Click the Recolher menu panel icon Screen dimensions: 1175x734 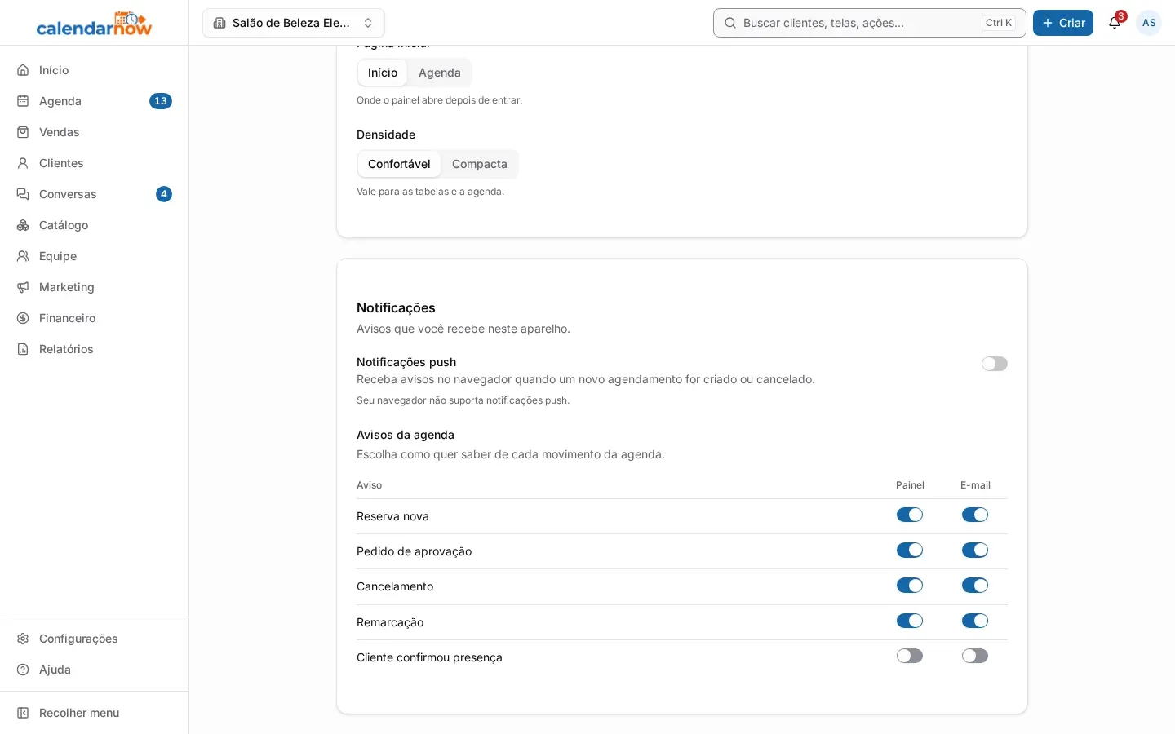tap(23, 713)
